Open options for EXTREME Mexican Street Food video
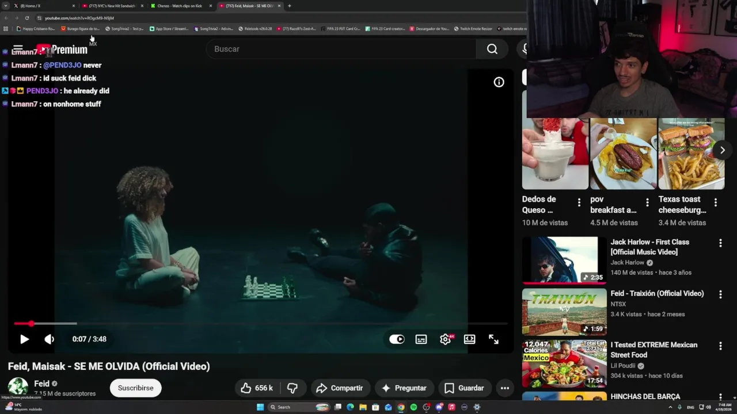 [720, 346]
